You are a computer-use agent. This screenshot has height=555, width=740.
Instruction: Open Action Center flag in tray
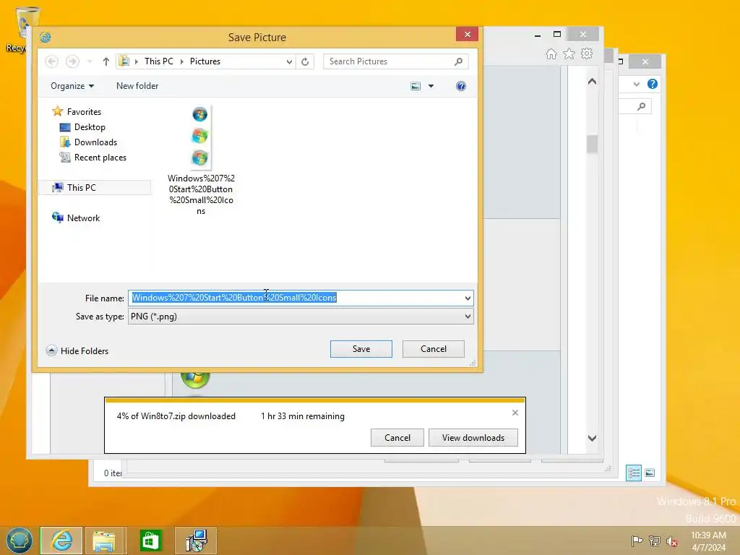tap(637, 541)
